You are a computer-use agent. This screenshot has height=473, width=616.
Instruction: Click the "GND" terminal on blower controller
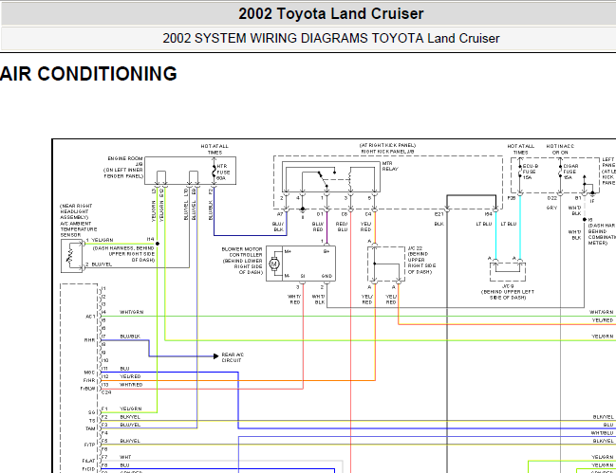click(x=327, y=276)
